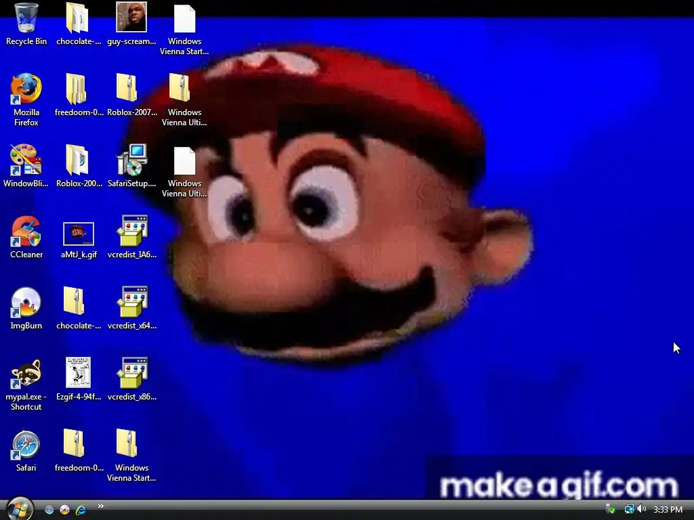
Task: Select the WindowBlinds shortcut icon
Action: click(26, 160)
